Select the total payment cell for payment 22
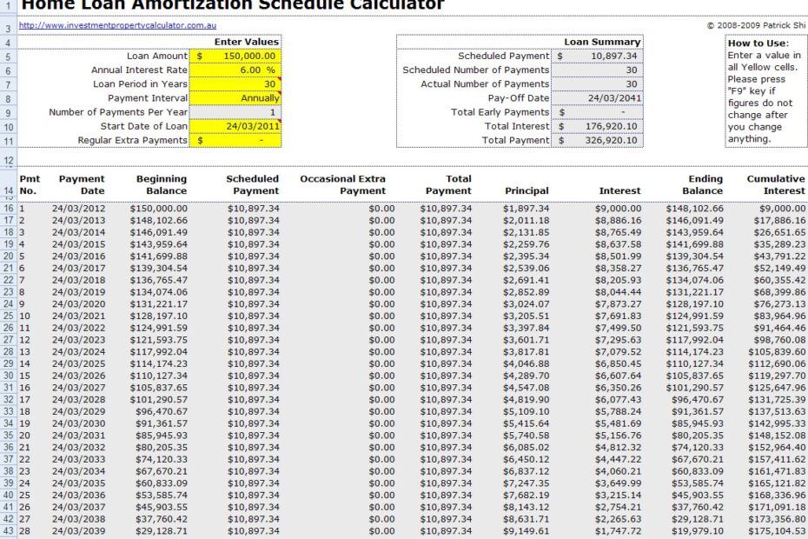808x539 pixels. (446, 459)
